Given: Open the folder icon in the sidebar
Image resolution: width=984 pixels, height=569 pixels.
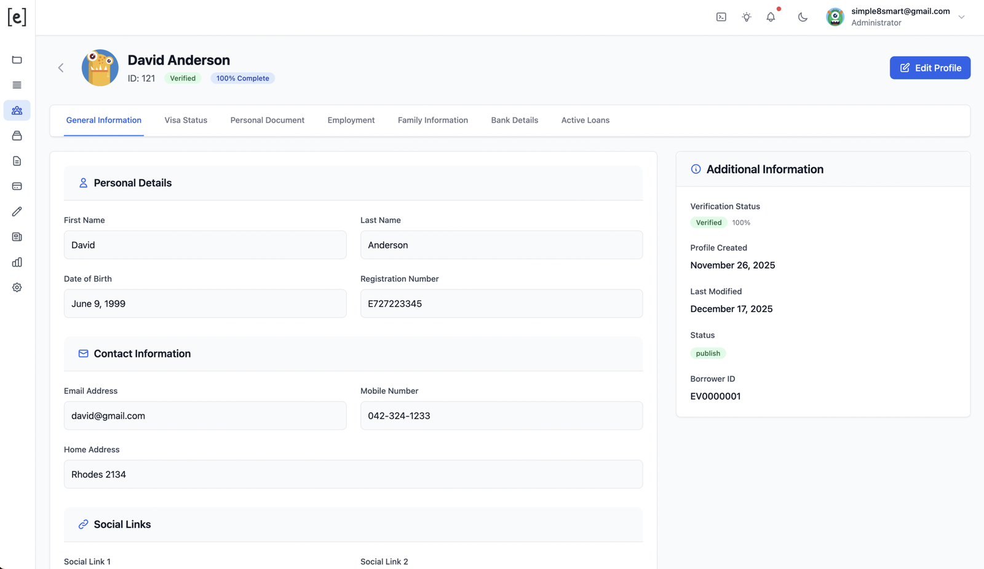Looking at the screenshot, I should [x=17, y=60].
